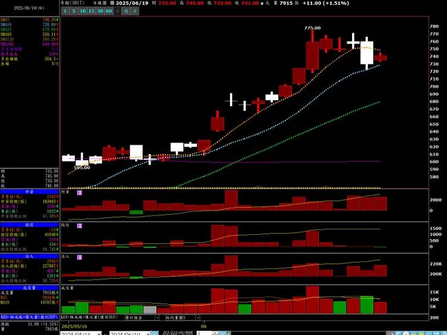Image resolution: width=447 pixels, height=335 pixels.
Task: Click the small button after the end date box
Action: [x=155, y=333]
